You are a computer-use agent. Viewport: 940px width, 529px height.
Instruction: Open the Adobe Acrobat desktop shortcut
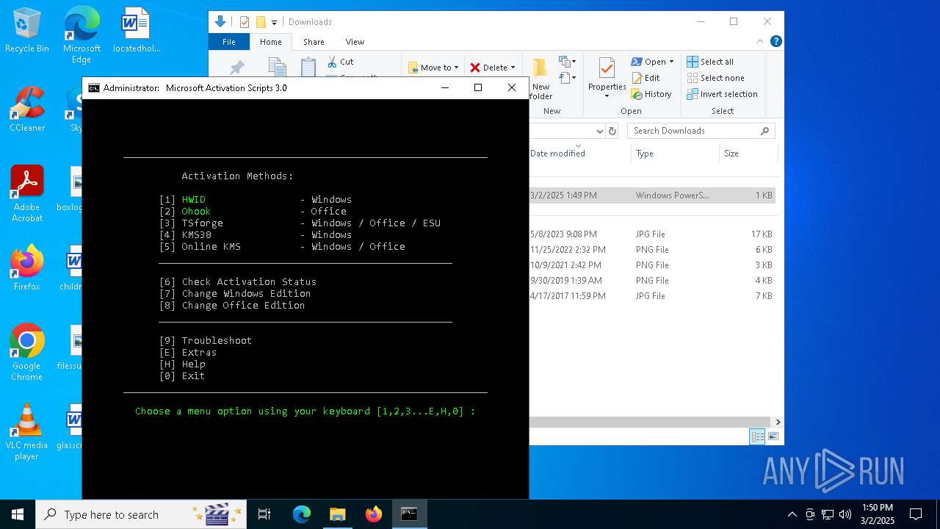point(26,194)
